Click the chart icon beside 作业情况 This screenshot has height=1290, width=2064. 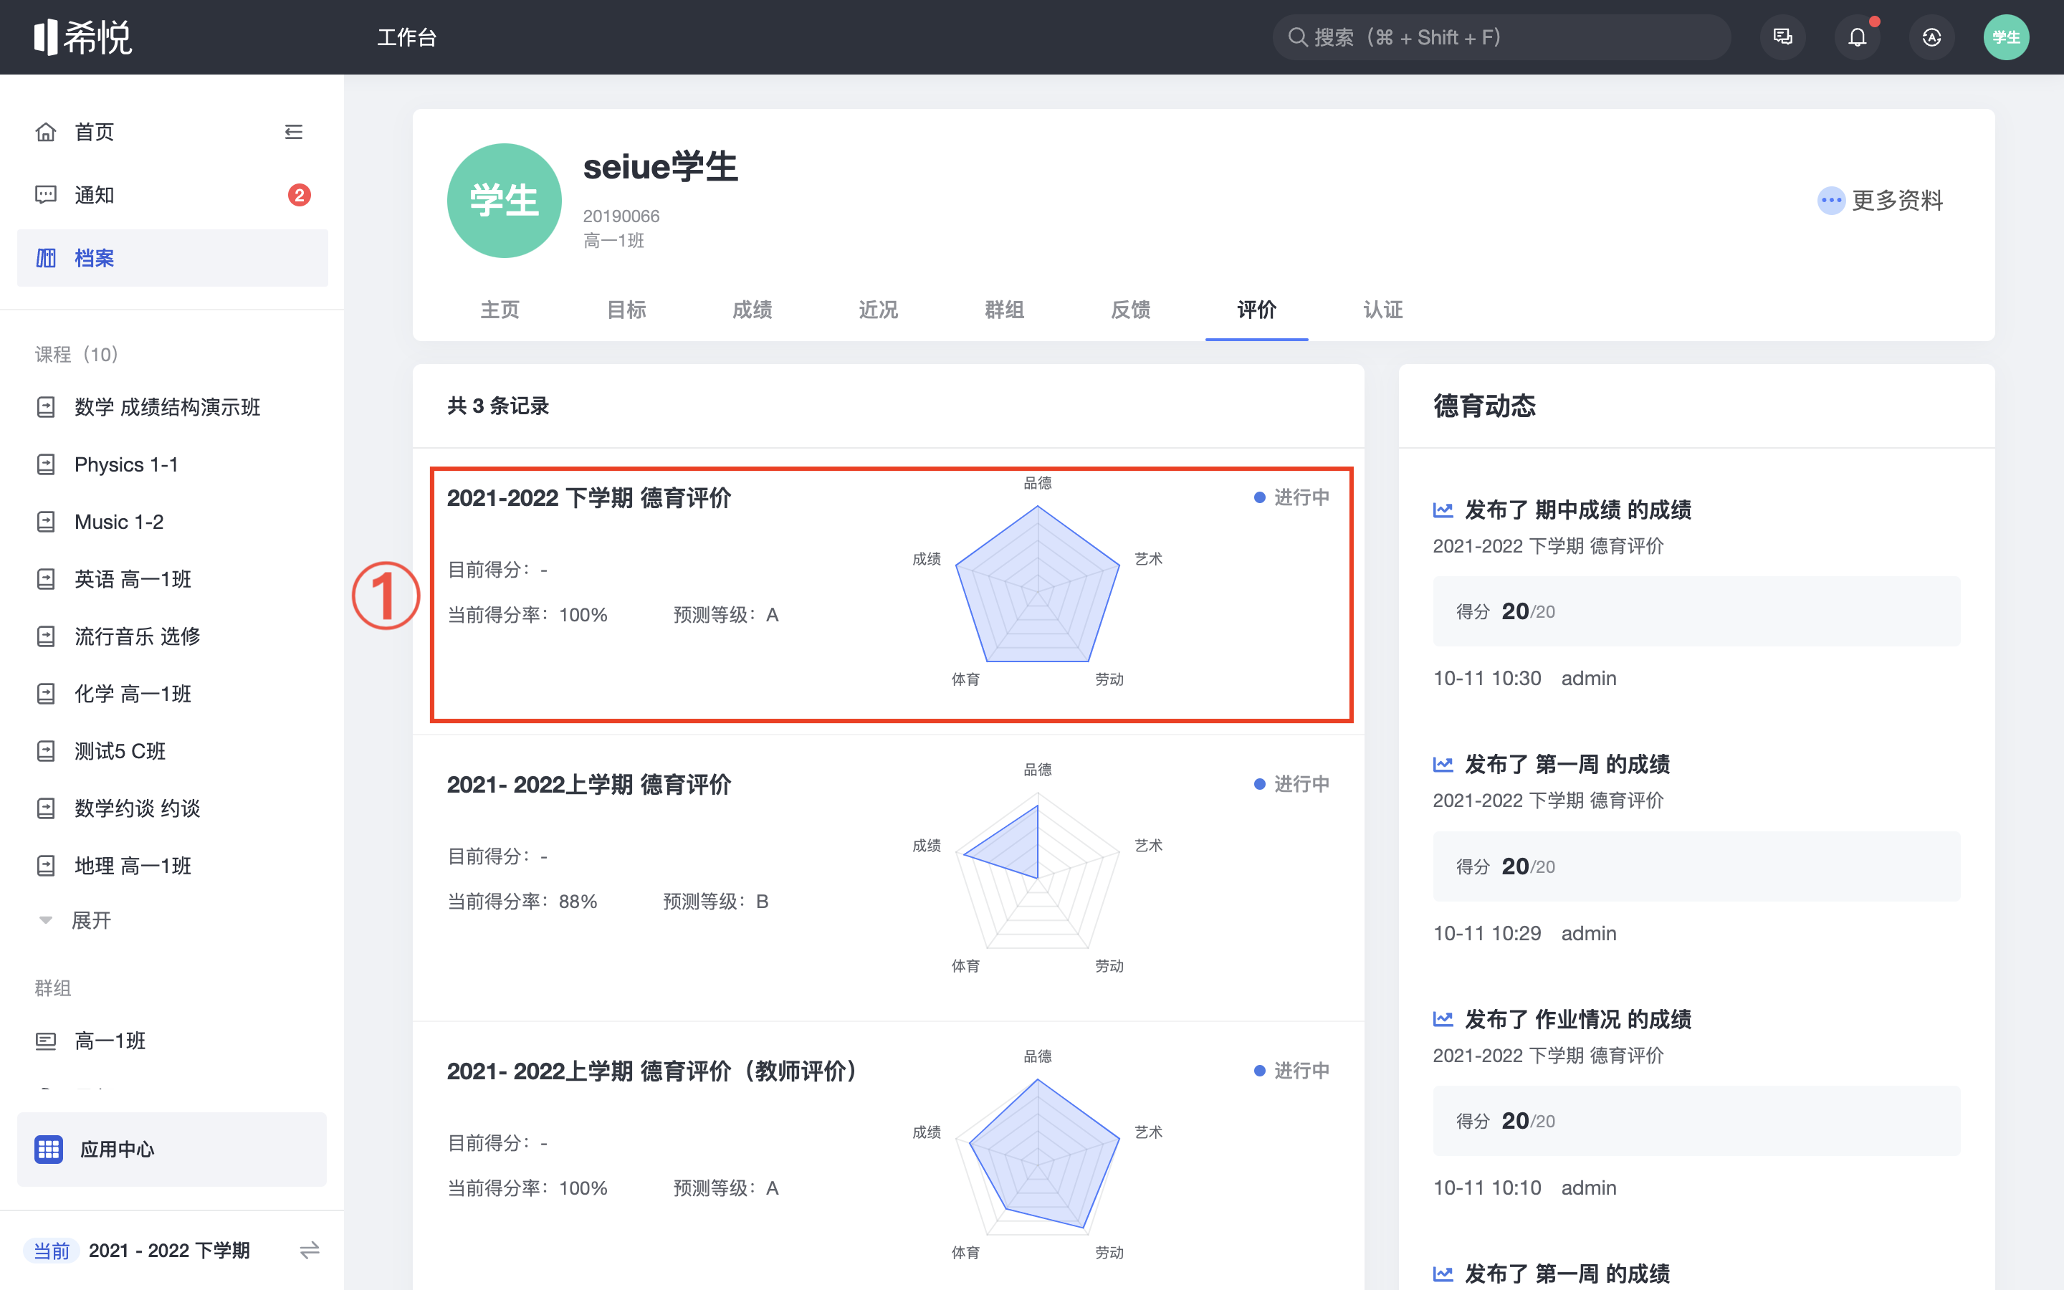(x=1443, y=1018)
